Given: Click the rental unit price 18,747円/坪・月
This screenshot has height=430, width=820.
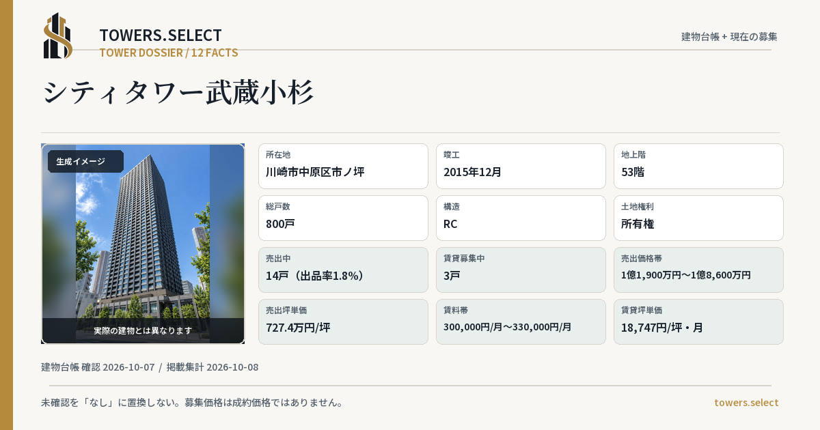Looking at the screenshot, I should tap(662, 328).
